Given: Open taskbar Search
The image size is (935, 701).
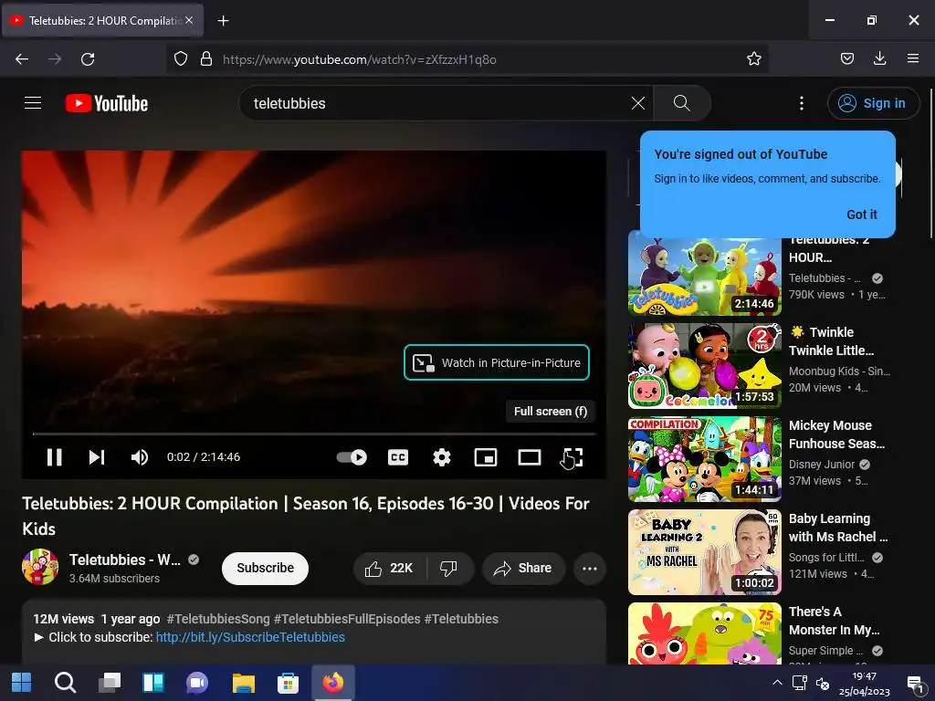Looking at the screenshot, I should 65,683.
